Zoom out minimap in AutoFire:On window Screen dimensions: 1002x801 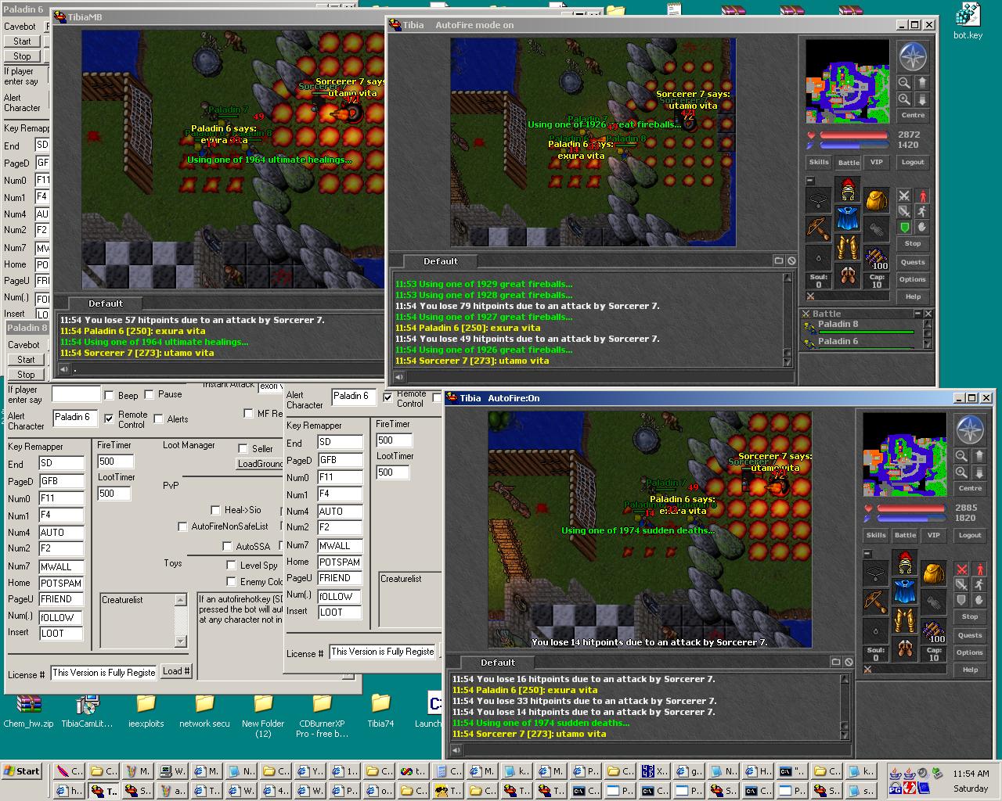(961, 455)
